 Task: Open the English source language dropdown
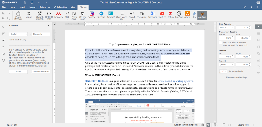[18, 34]
